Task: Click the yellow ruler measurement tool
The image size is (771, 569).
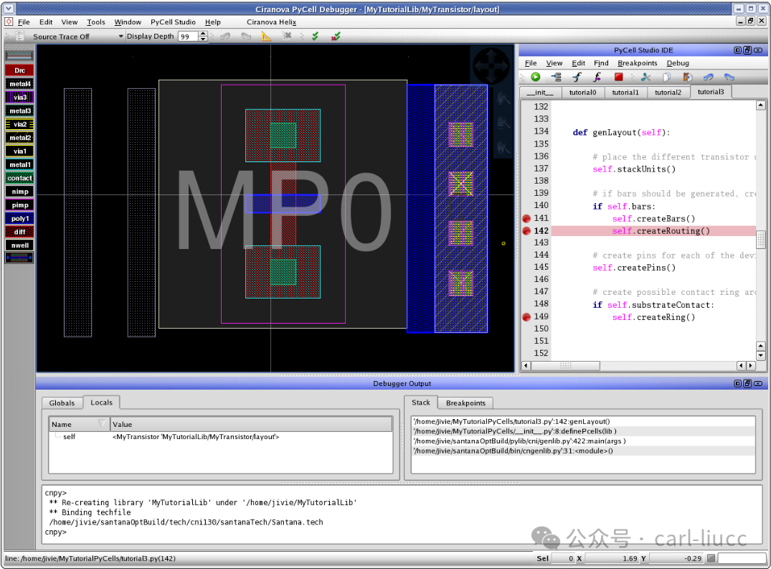Action: point(266,36)
